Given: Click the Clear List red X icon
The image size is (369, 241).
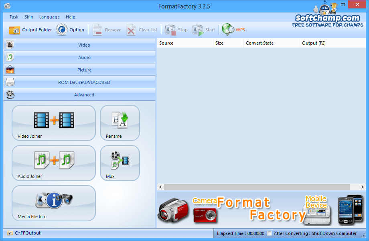Looking at the screenshot, I should click(x=131, y=30).
